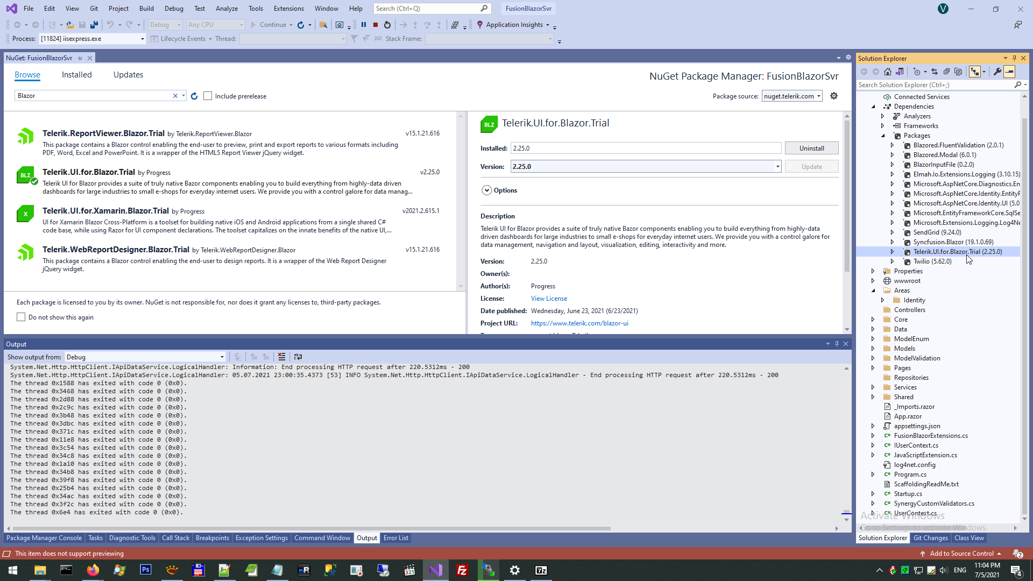
Task: Clear all text in Output window icon
Action: [x=281, y=357]
